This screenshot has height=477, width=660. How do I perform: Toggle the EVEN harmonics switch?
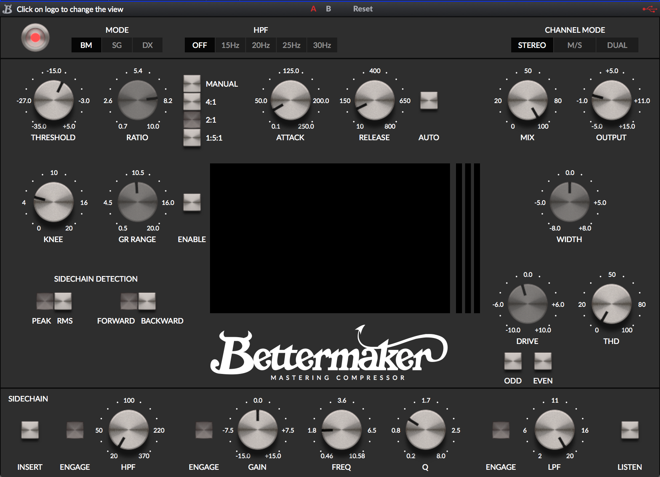click(x=543, y=361)
